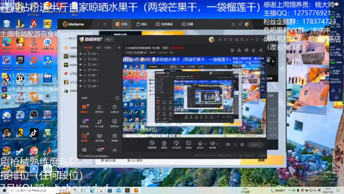Click WeGame refresh icon
Viewport: 344px width, 194px height.
point(105,24)
